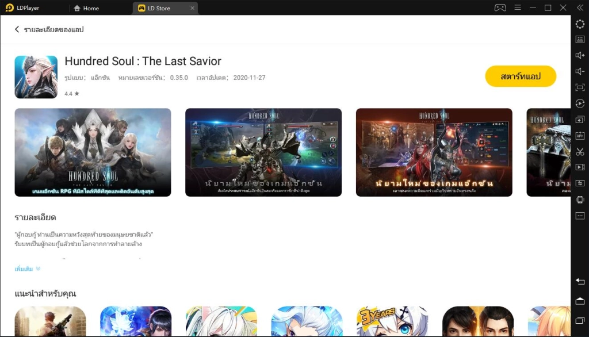Image resolution: width=589 pixels, height=337 pixels.
Task: Close the LD Store tab
Action: [192, 8]
